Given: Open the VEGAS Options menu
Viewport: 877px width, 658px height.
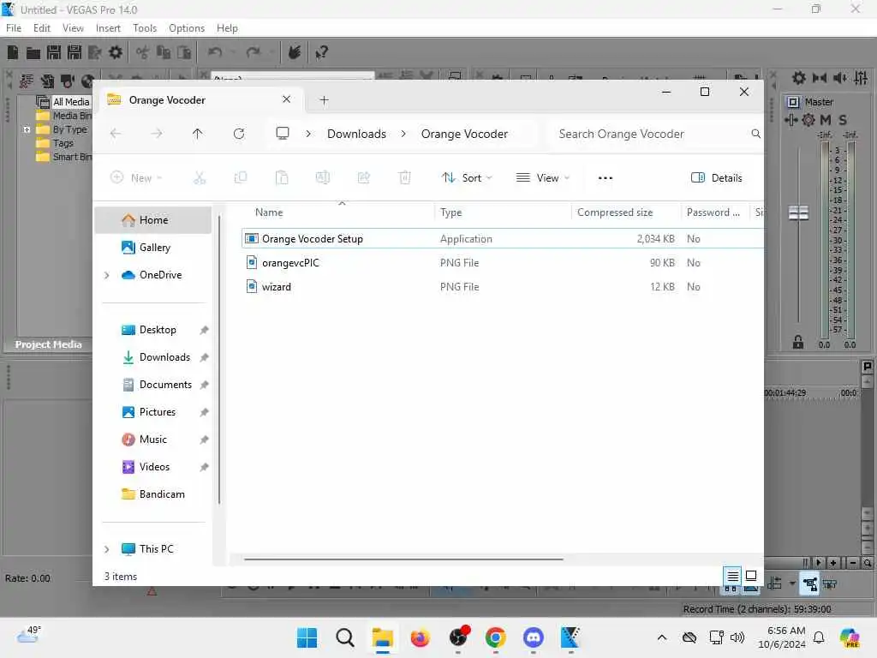Looking at the screenshot, I should 186,28.
